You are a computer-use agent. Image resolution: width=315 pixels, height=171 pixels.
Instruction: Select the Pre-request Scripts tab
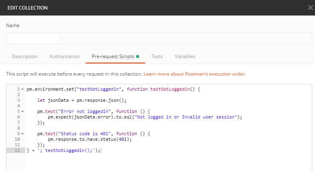pyautogui.click(x=113, y=56)
